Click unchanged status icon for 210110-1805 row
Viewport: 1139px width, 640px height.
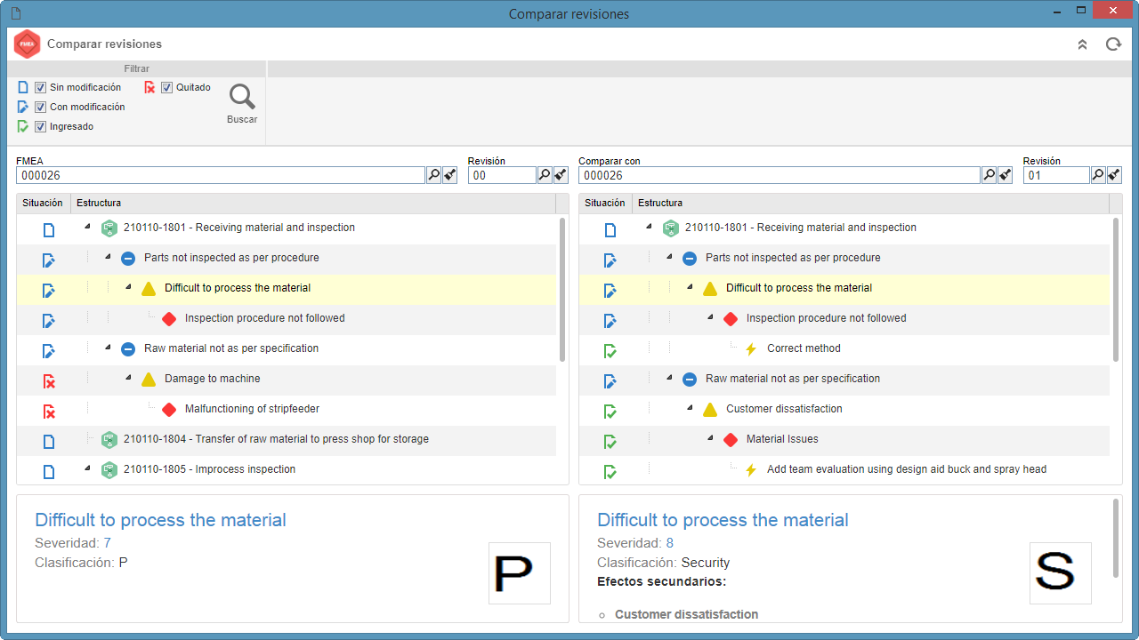(x=49, y=472)
